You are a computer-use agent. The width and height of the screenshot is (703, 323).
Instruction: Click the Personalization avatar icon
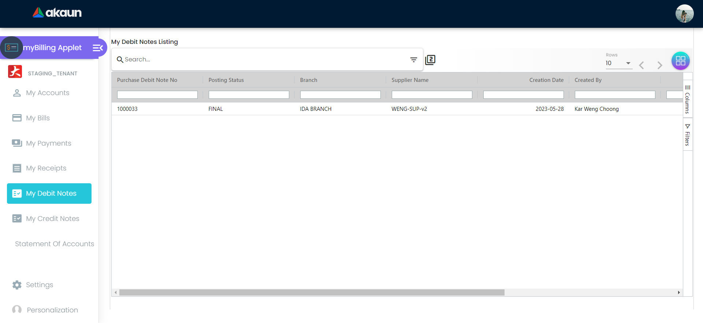click(17, 310)
